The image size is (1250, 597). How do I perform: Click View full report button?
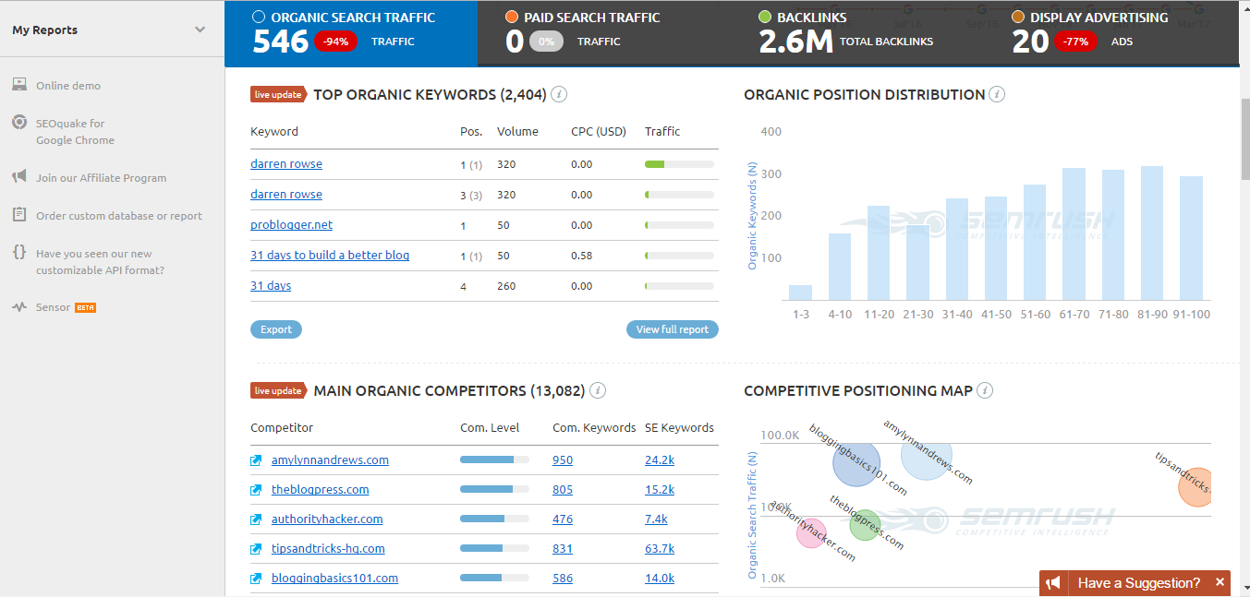[673, 329]
